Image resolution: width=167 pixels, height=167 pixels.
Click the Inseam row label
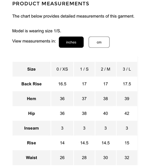pyautogui.click(x=31, y=128)
